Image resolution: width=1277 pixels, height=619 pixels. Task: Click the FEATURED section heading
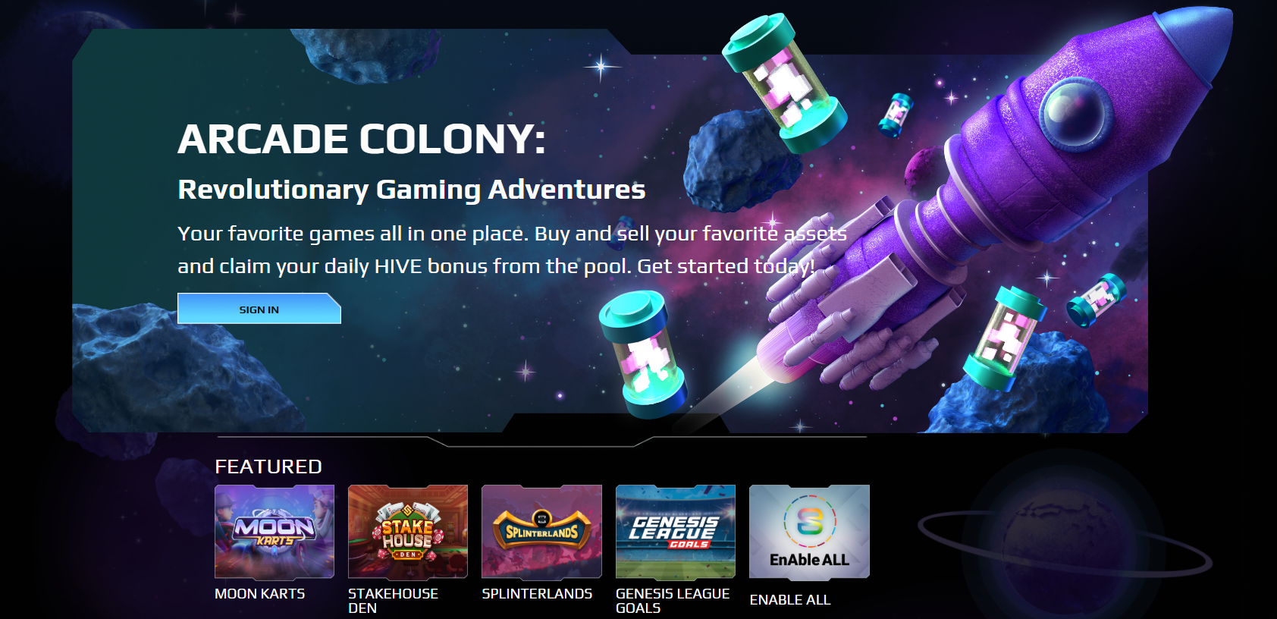click(268, 467)
